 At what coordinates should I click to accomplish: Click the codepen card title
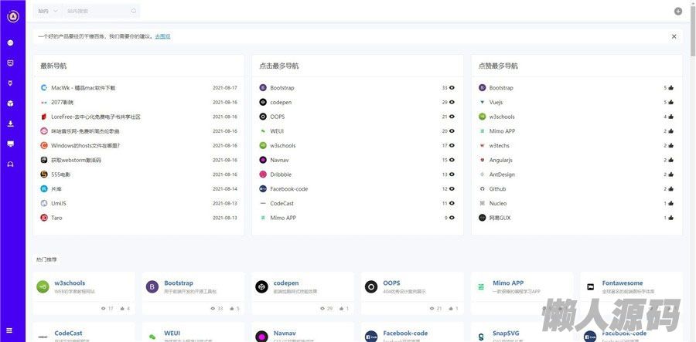(x=286, y=283)
